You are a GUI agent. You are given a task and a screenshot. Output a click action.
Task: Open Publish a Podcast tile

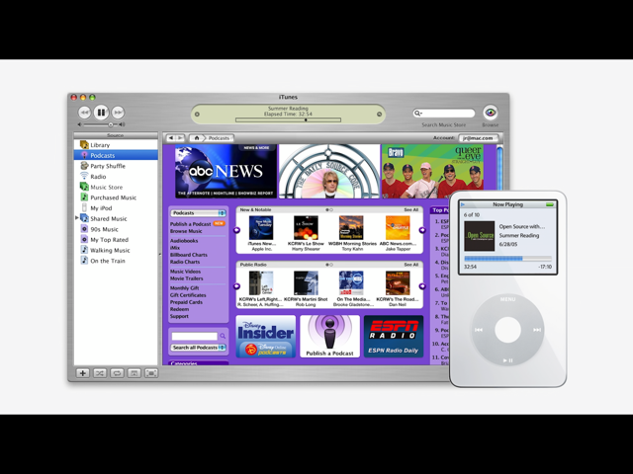329,337
